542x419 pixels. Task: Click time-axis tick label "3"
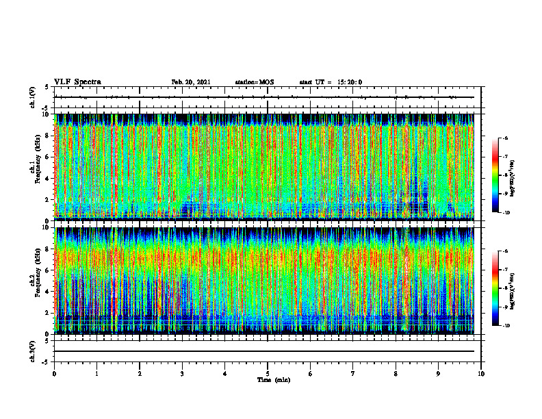pyautogui.click(x=182, y=374)
